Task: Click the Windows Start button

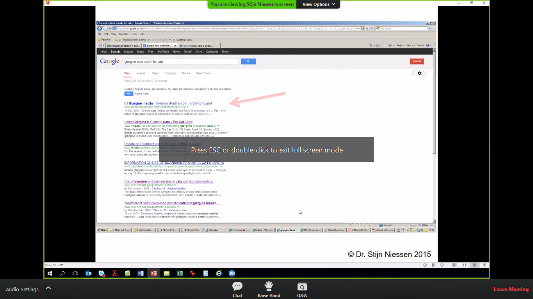Action: [x=50, y=274]
